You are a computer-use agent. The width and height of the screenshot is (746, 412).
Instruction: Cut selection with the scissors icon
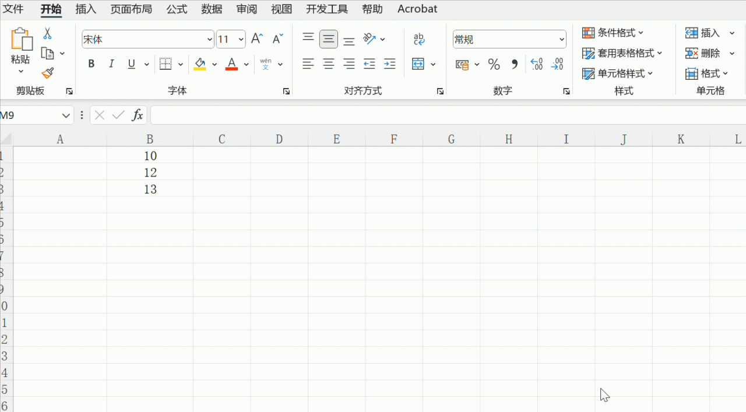click(x=48, y=33)
